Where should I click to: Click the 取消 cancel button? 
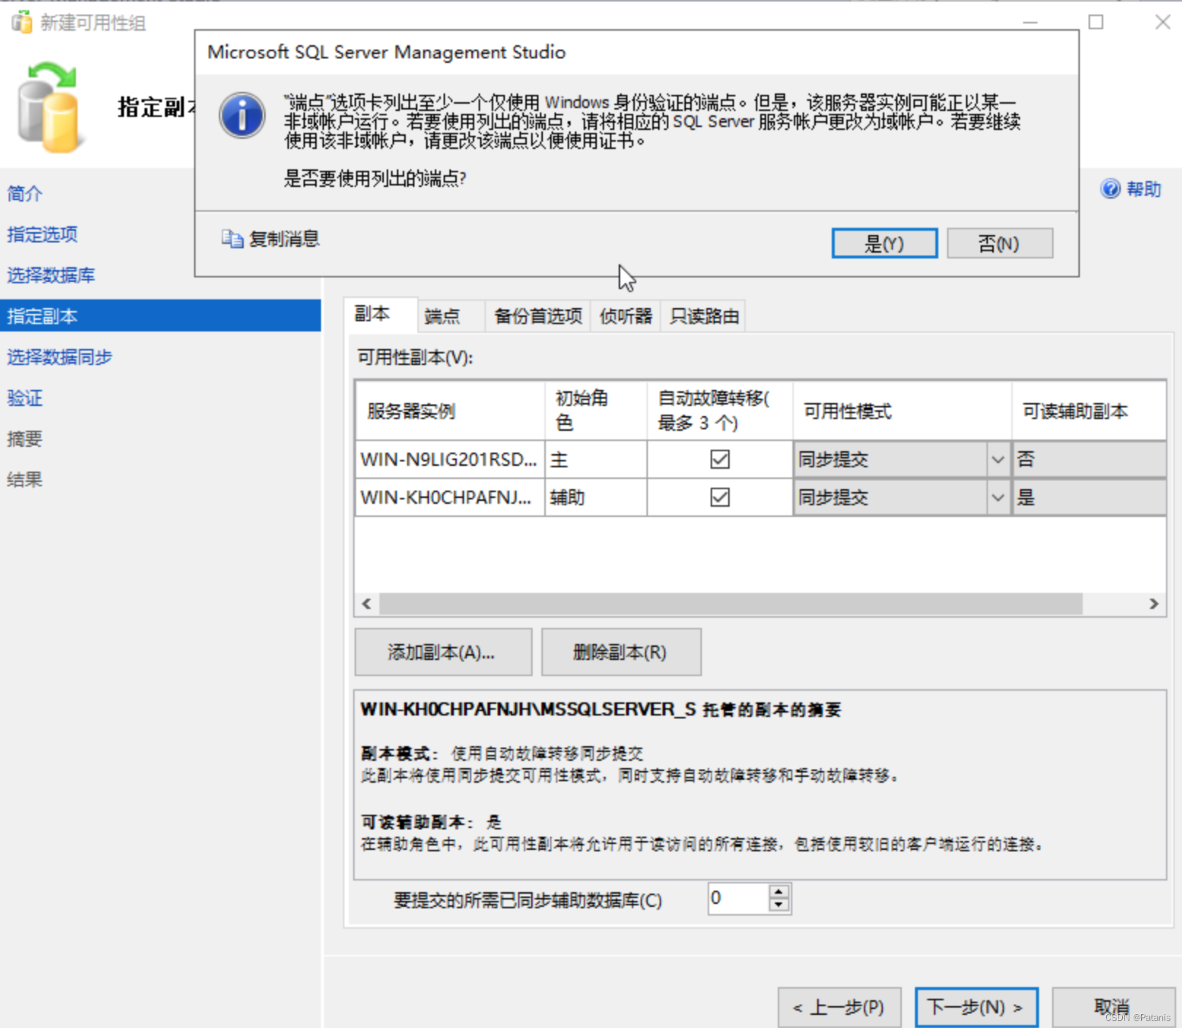1113,1008
